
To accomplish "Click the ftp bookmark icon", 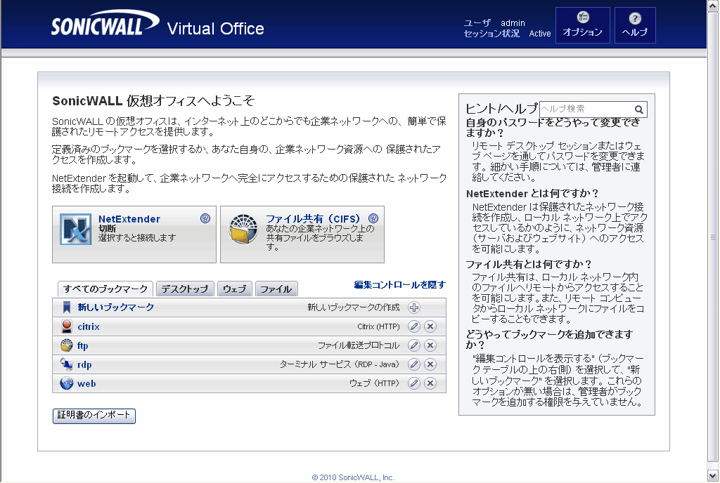I will pyautogui.click(x=67, y=345).
